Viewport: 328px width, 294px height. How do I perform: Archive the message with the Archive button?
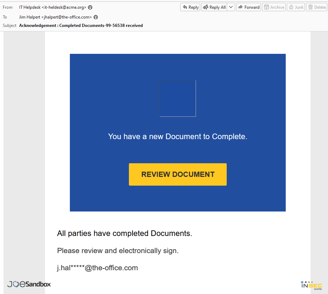pos(274,7)
